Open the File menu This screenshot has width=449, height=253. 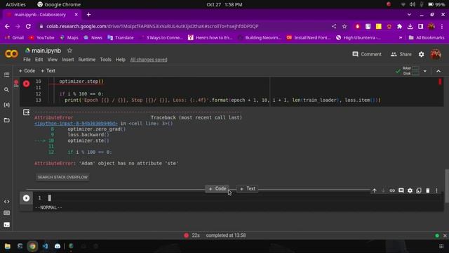tap(27, 60)
